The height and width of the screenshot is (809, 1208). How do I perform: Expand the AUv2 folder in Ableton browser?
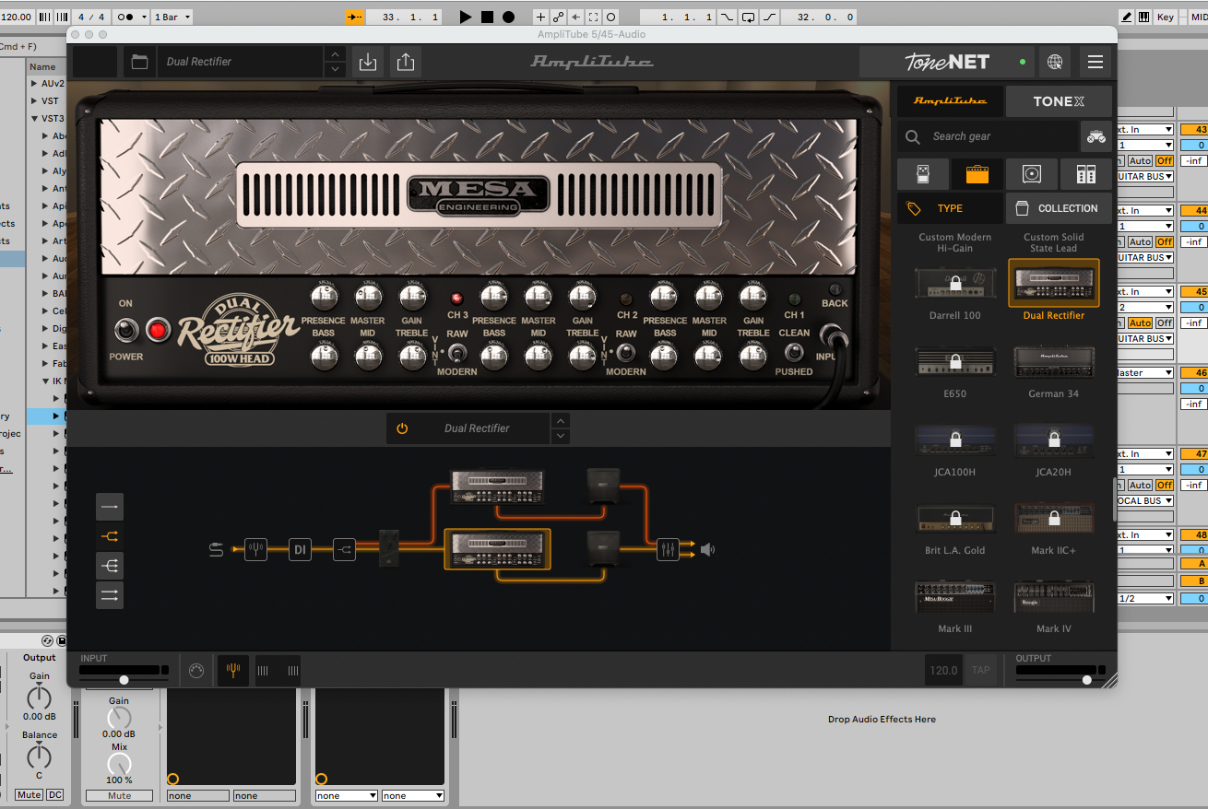34,84
